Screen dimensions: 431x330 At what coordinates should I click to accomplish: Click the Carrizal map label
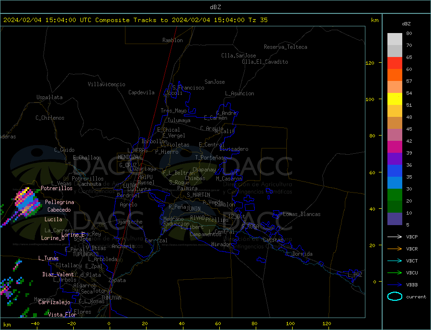156,240
